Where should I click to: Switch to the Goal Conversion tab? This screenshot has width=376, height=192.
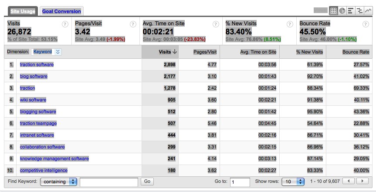click(61, 11)
